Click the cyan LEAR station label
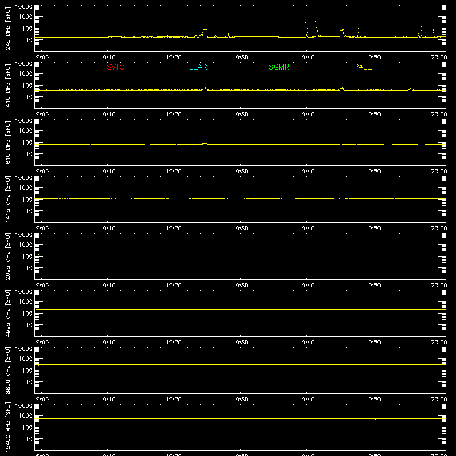456x456 pixels. [x=198, y=67]
